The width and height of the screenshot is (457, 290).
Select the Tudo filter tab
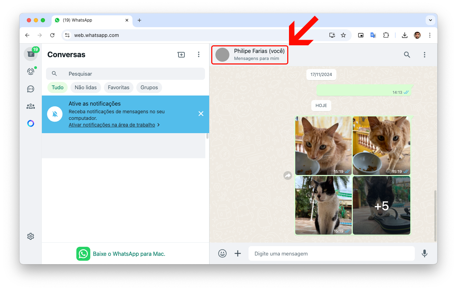[58, 87]
